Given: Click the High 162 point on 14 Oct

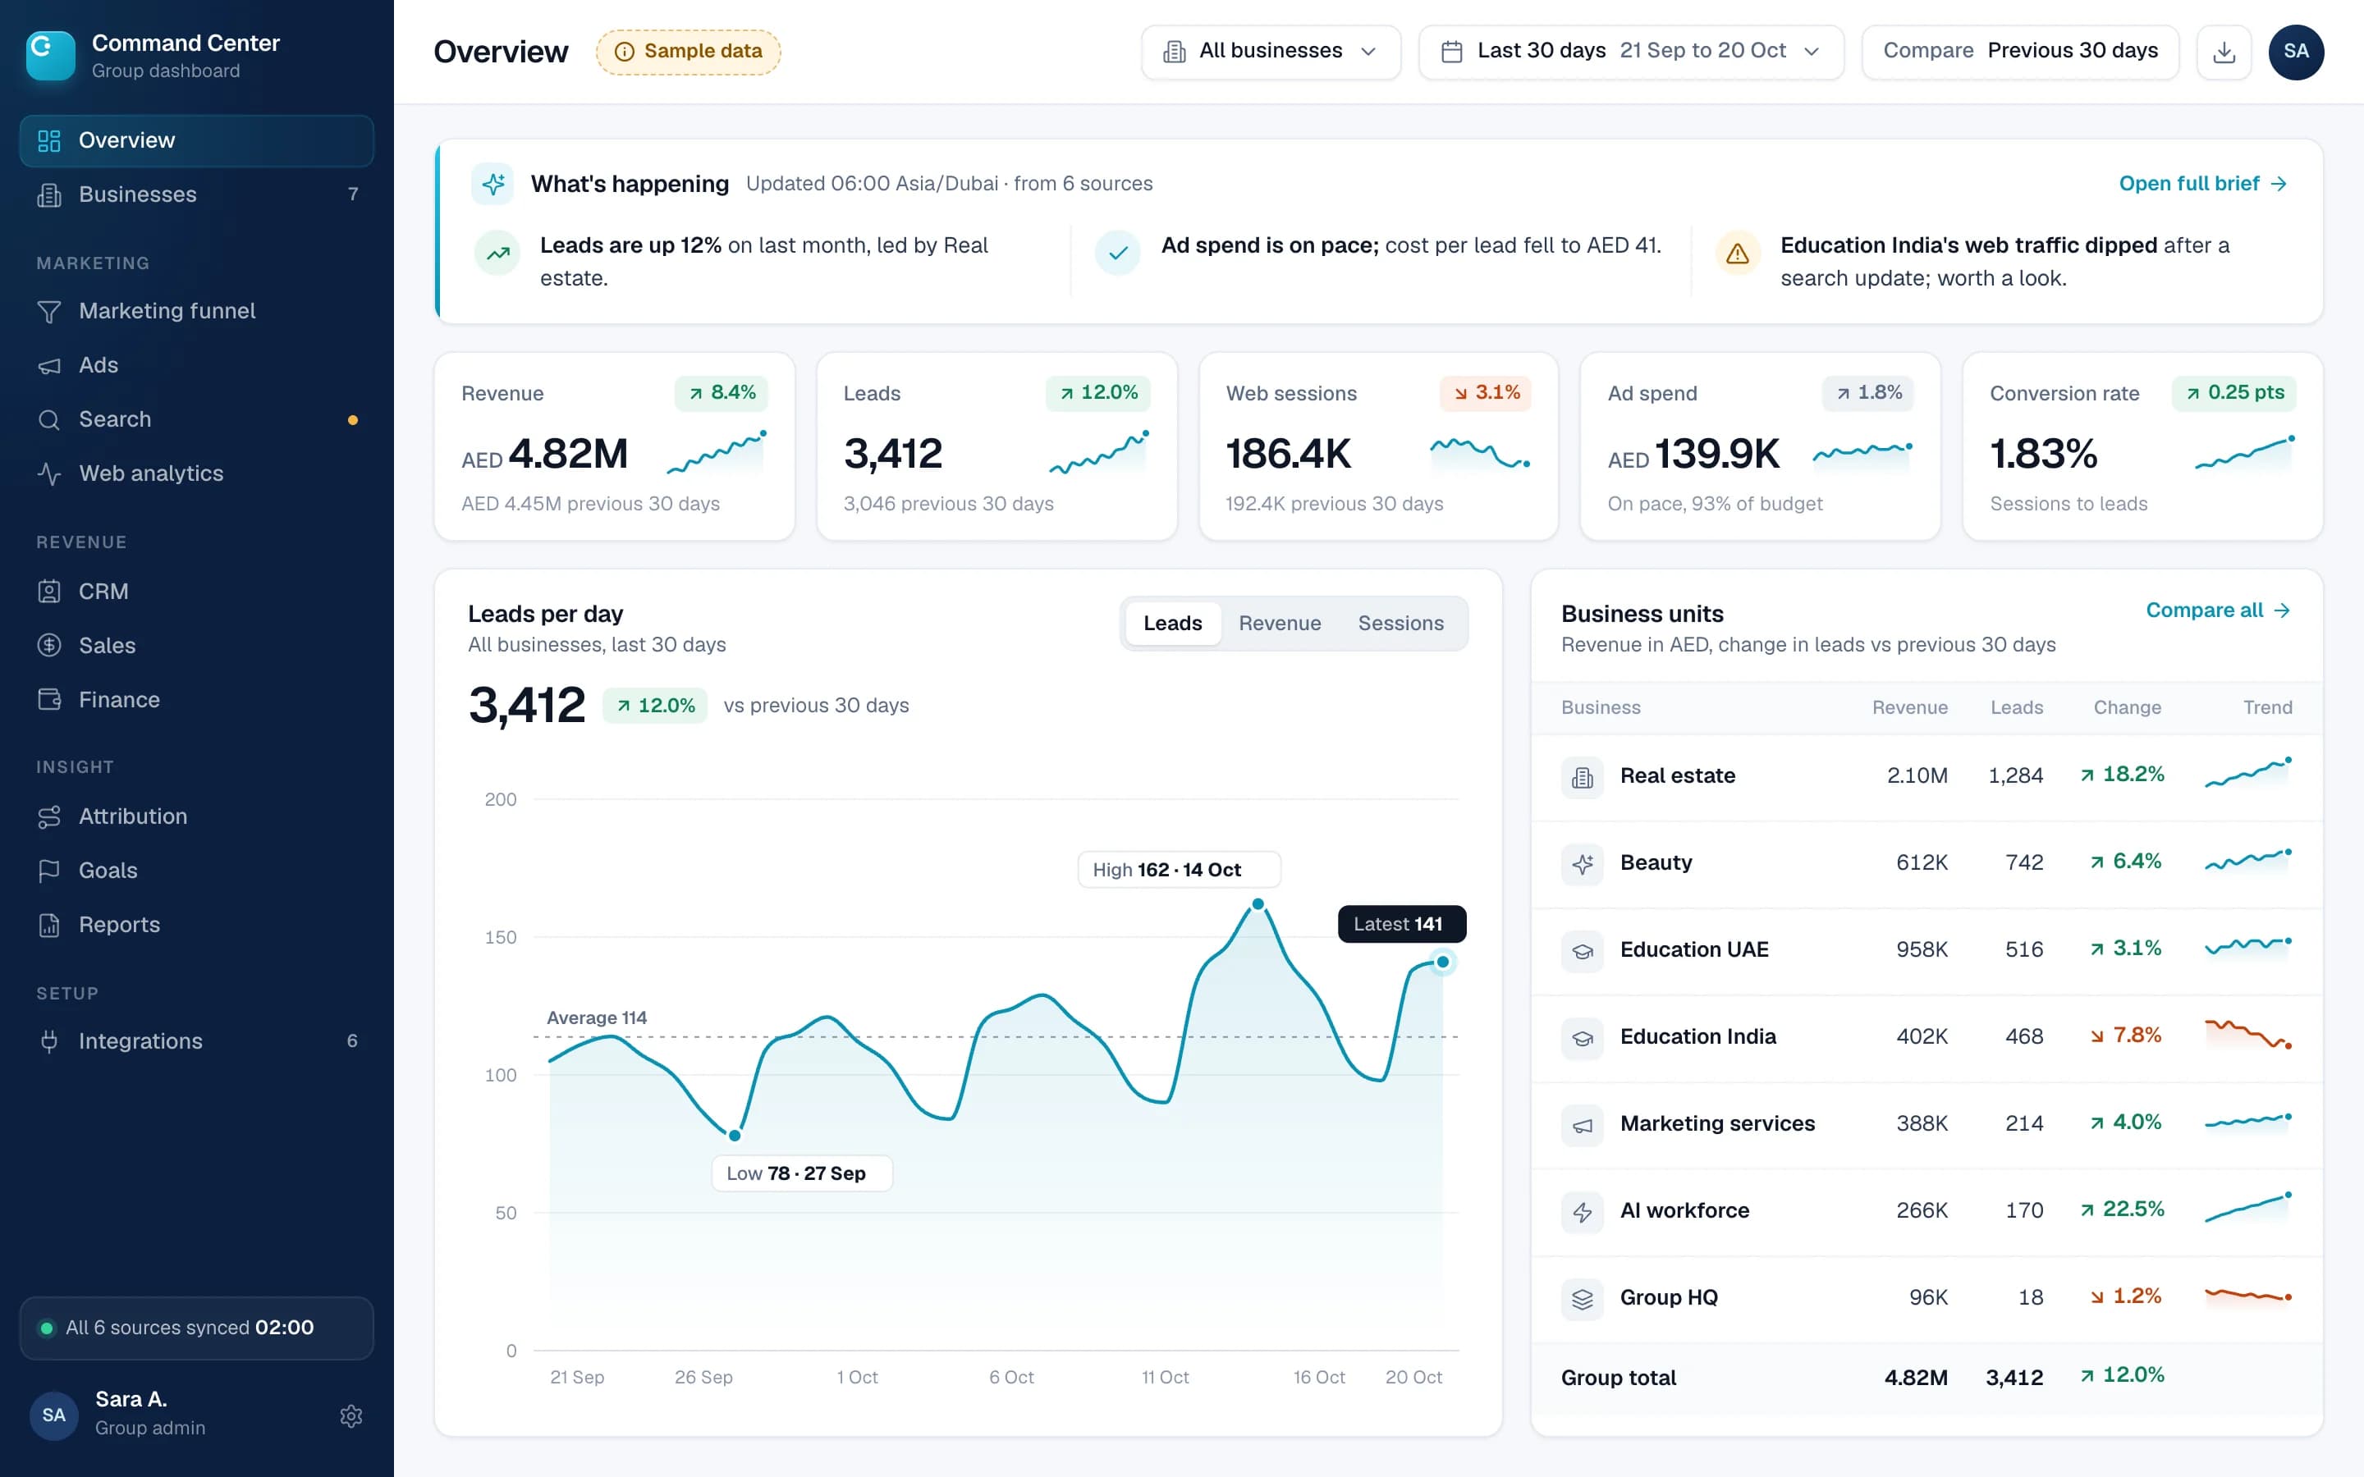Looking at the screenshot, I should 1258,904.
